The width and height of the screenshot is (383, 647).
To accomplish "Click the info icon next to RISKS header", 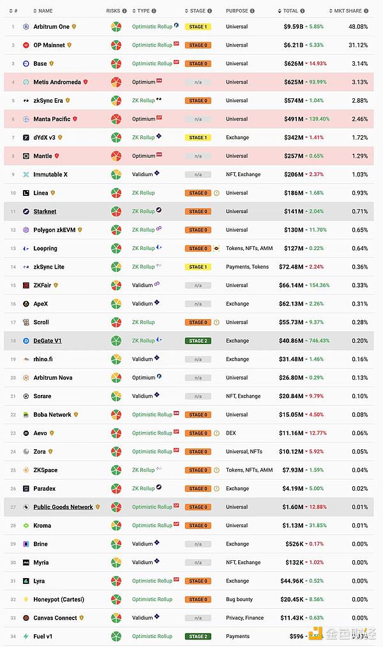I will pos(124,11).
